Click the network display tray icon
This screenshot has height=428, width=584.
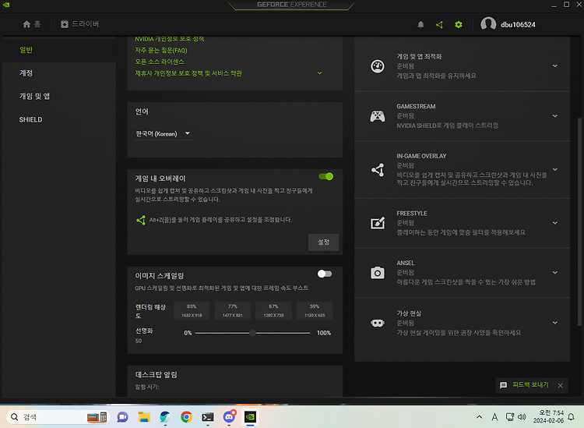[x=509, y=417]
